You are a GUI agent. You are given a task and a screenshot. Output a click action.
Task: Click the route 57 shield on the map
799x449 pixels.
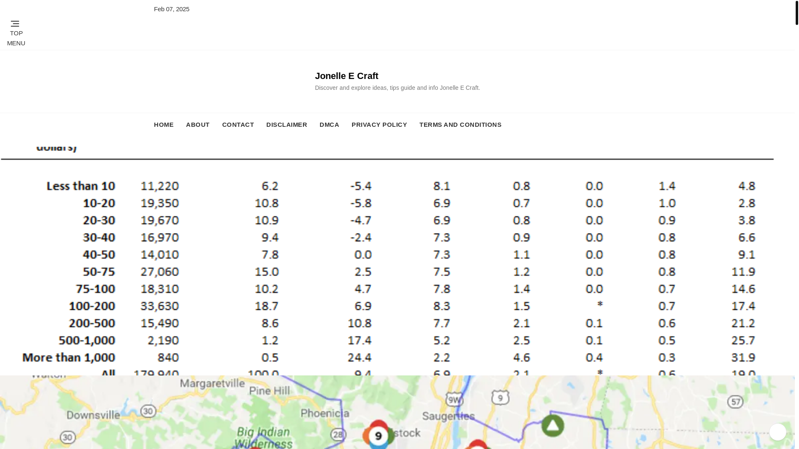(735, 402)
